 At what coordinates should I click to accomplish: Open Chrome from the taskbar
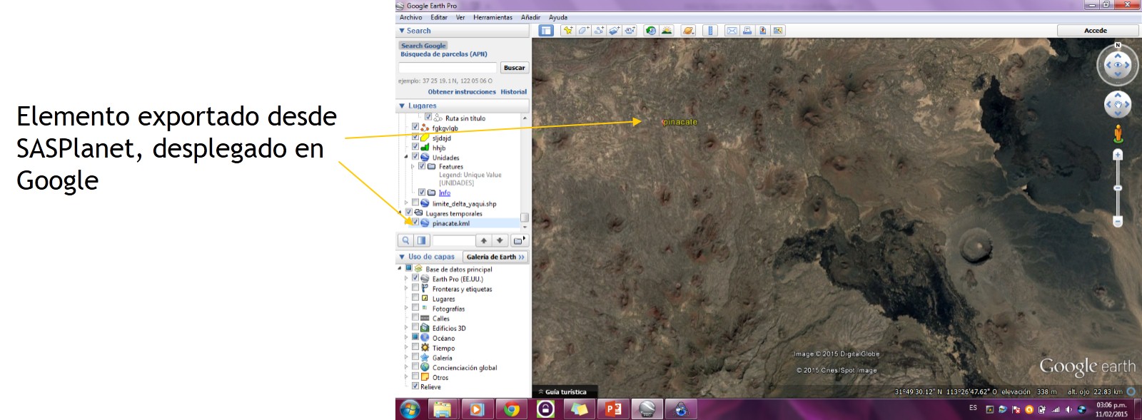[x=512, y=409]
